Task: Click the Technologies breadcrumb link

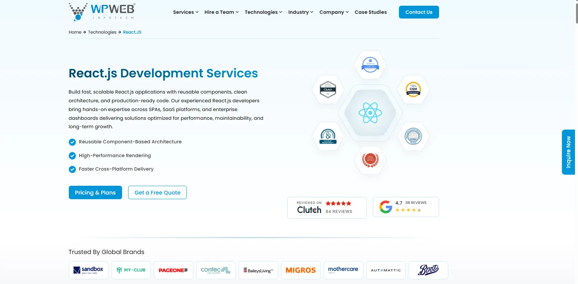Action: 102,32
